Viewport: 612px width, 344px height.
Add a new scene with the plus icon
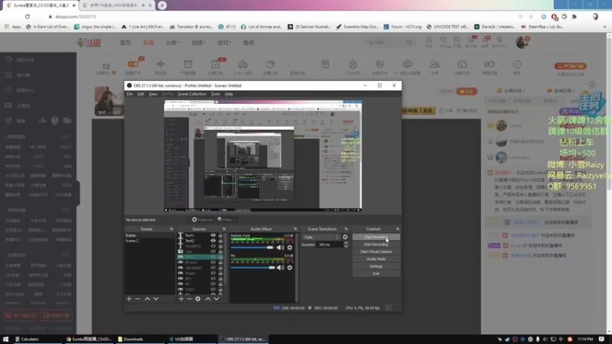pos(129,299)
